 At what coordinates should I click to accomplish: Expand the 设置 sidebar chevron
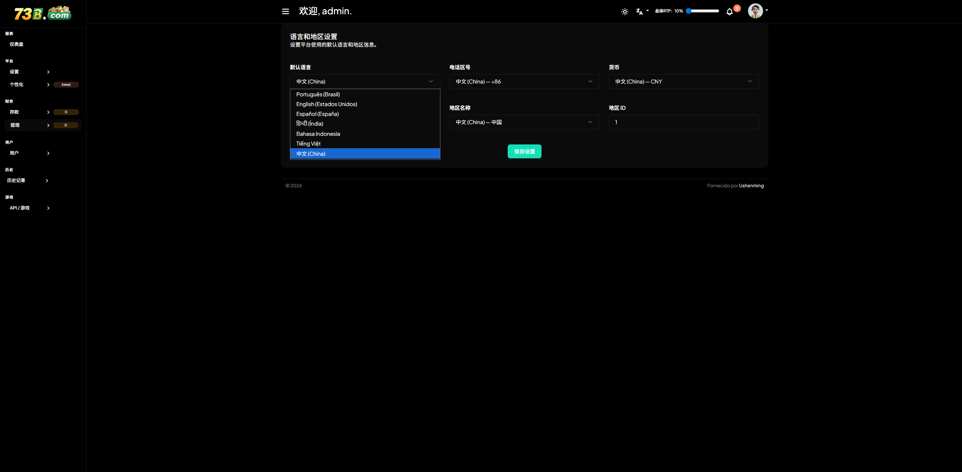coord(48,72)
